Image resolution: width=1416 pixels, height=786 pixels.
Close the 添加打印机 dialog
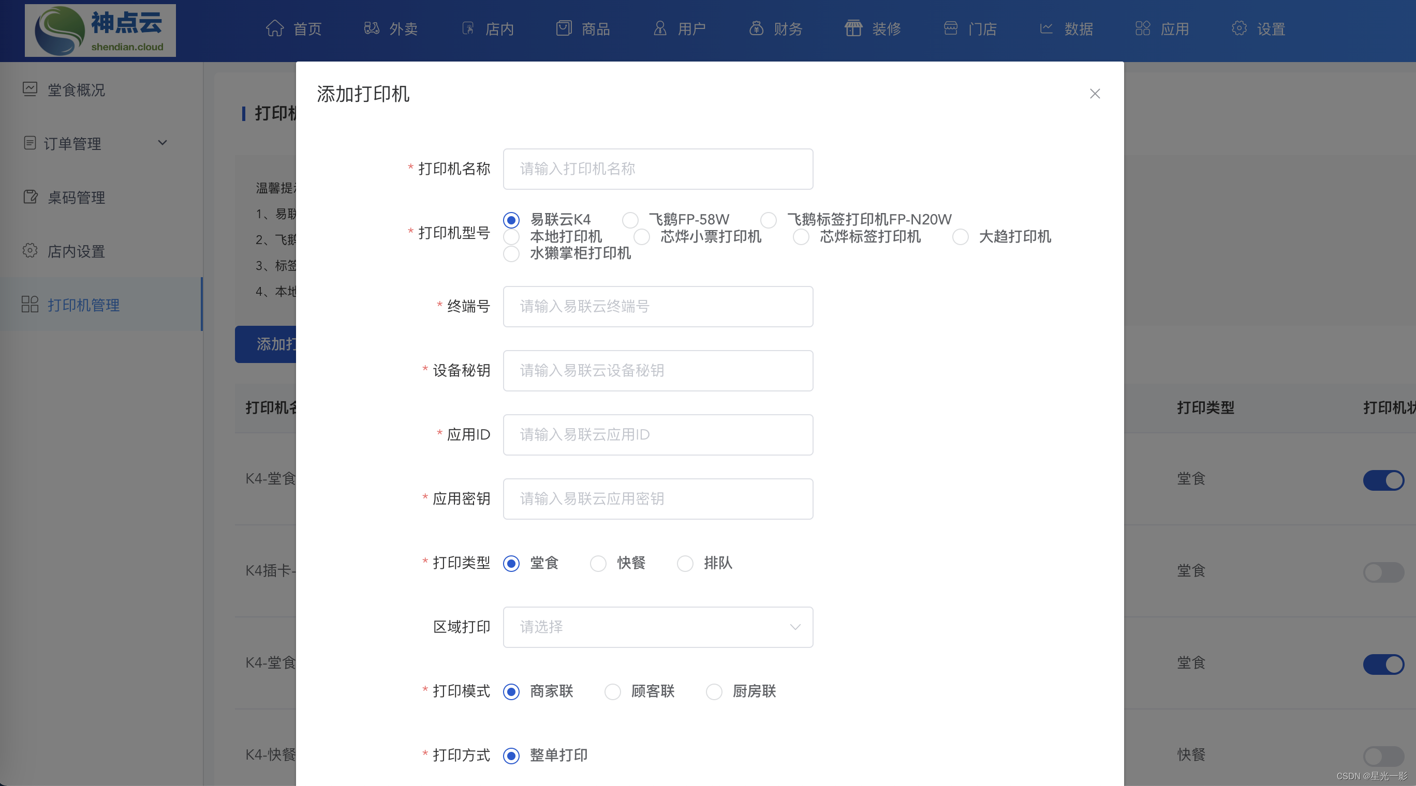pyautogui.click(x=1095, y=94)
